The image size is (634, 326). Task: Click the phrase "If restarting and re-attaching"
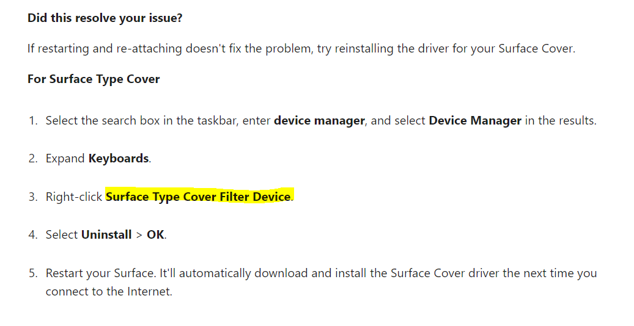click(x=105, y=49)
